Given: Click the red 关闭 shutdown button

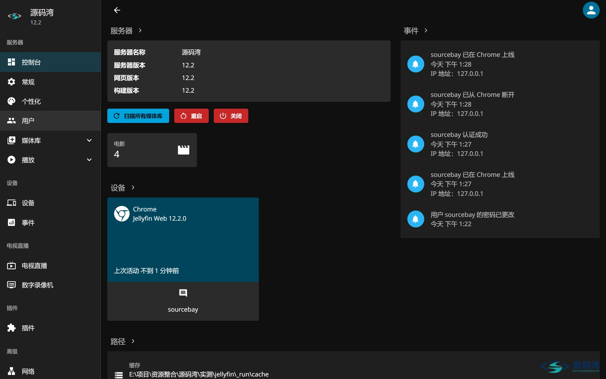Looking at the screenshot, I should [x=231, y=116].
